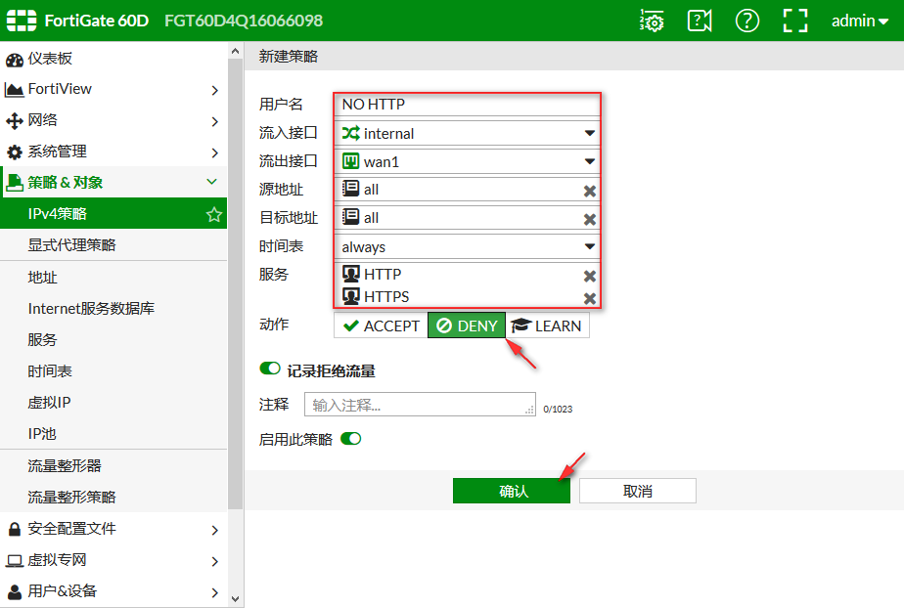Click the 确认 confirm button
Screen dimensions: 904x608
coord(512,491)
